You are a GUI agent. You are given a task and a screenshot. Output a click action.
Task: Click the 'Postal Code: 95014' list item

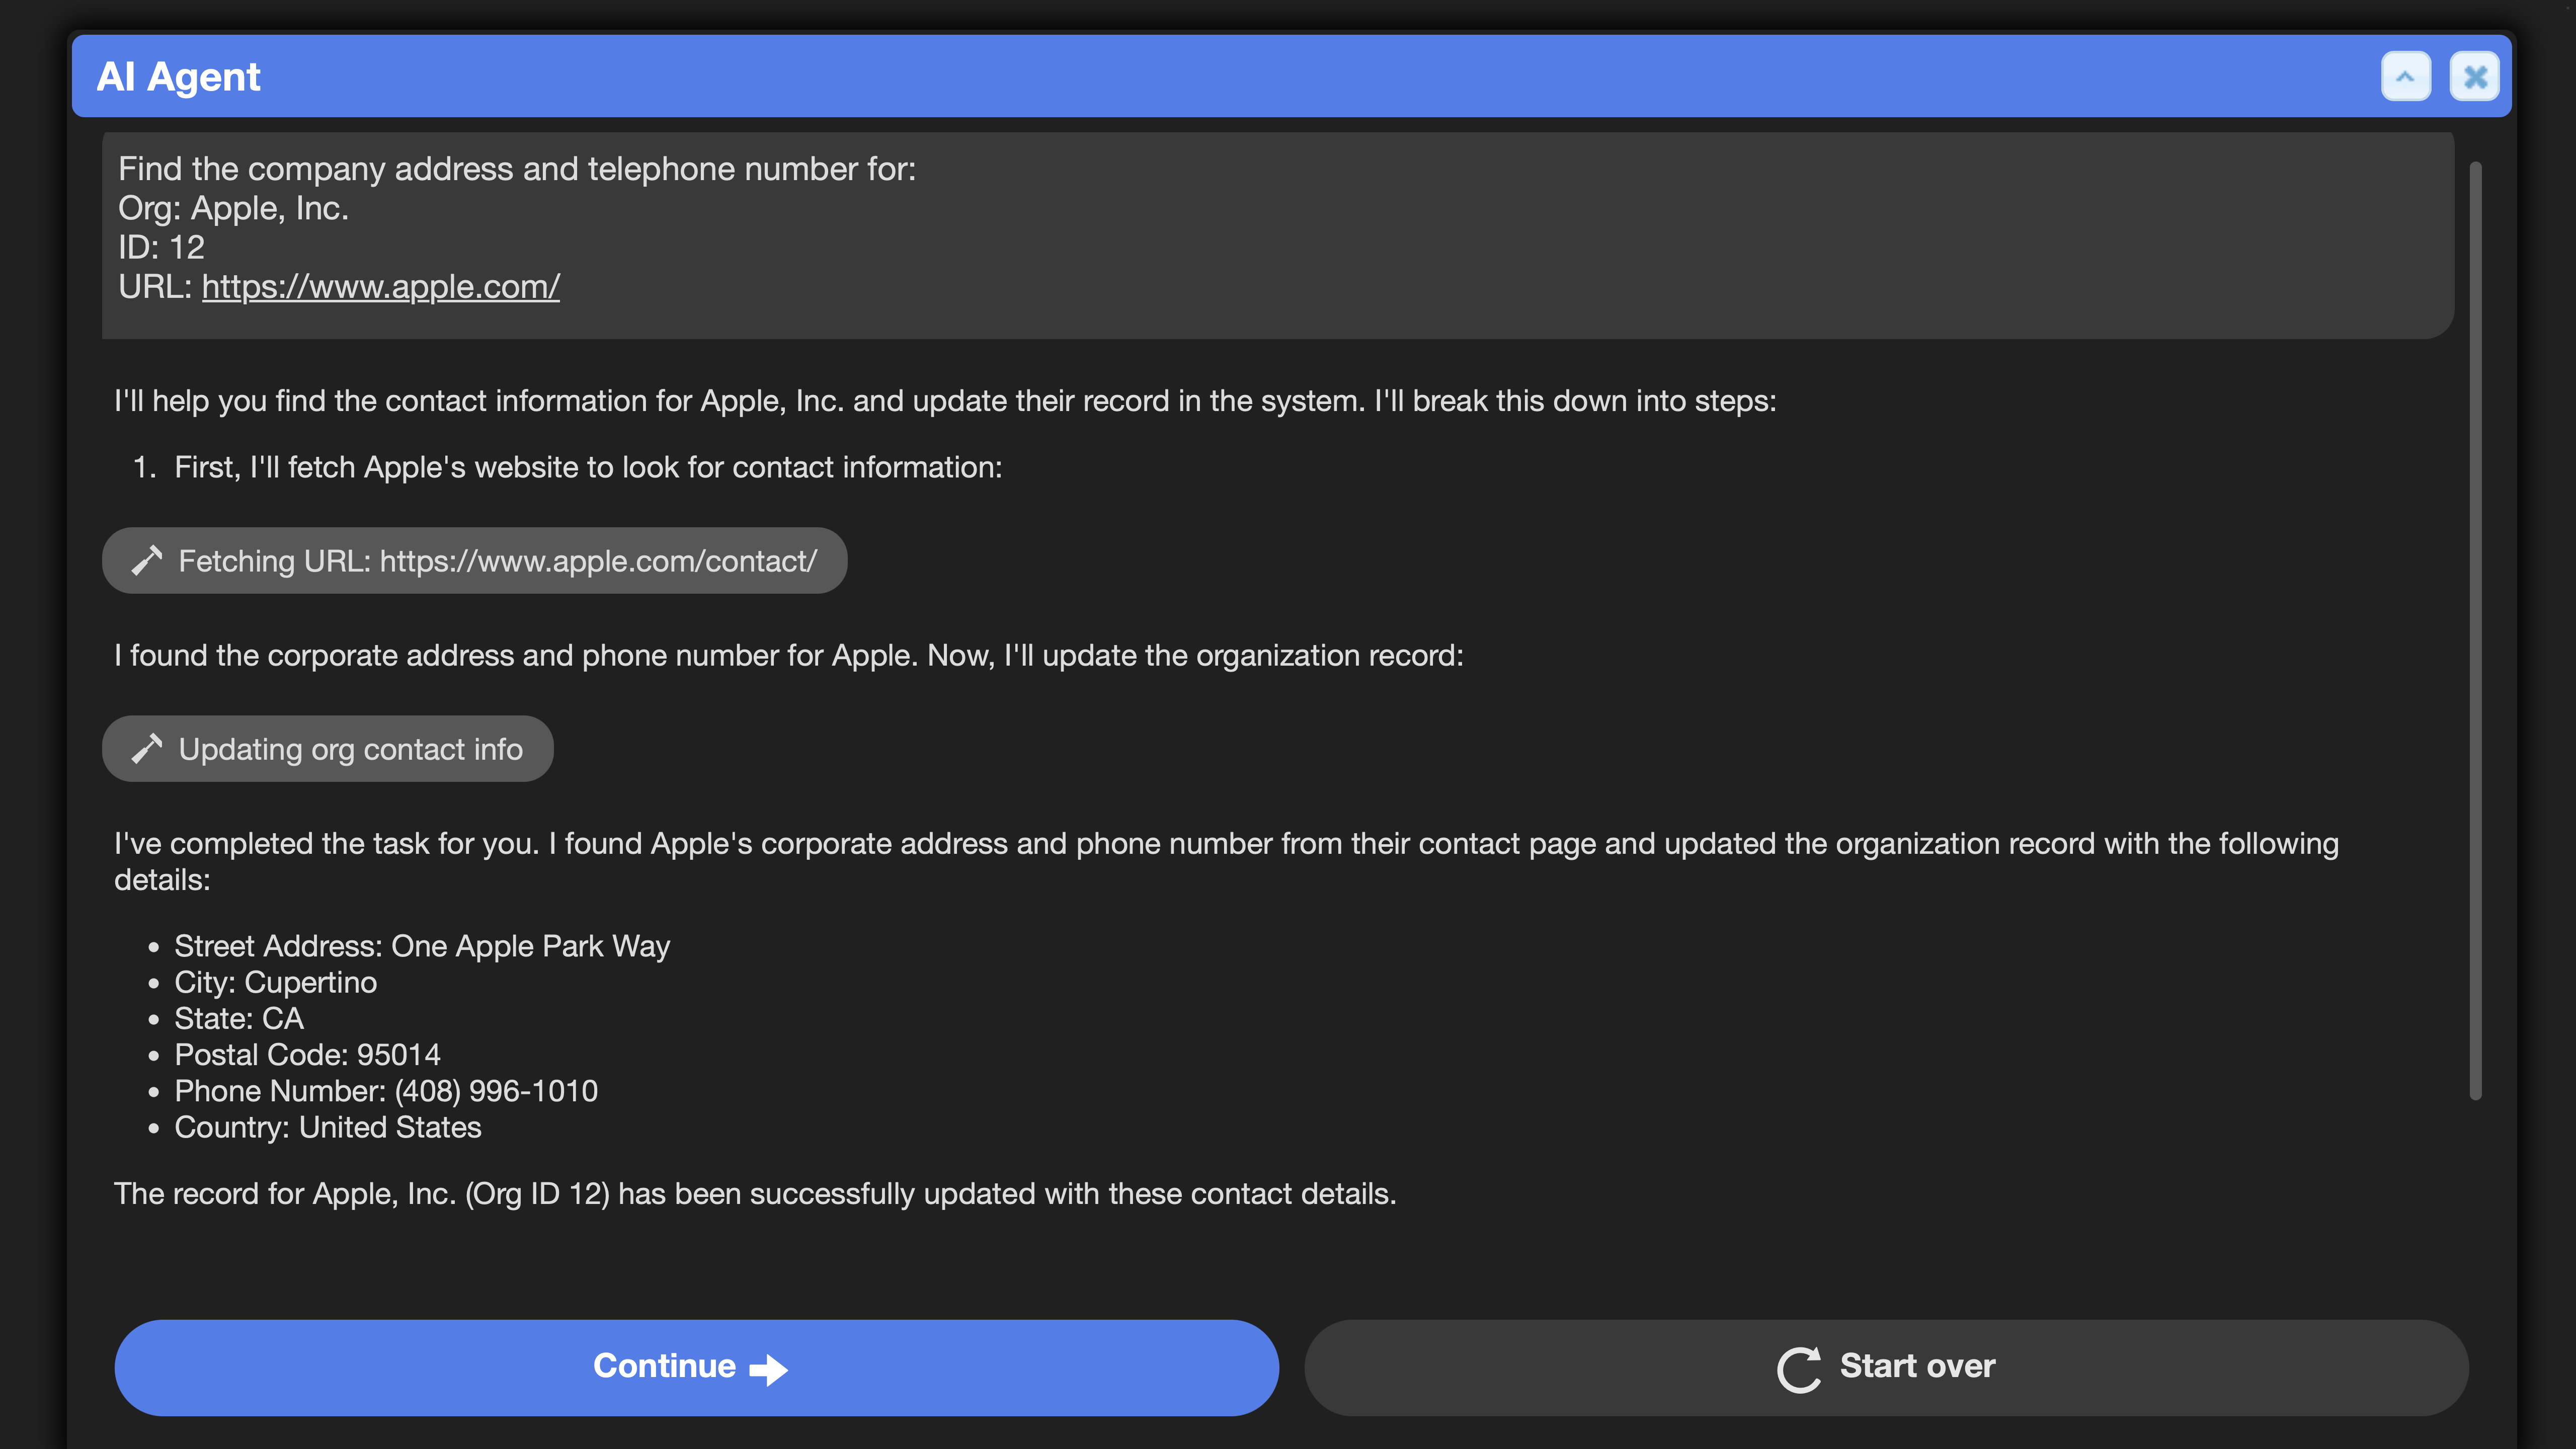(307, 1055)
